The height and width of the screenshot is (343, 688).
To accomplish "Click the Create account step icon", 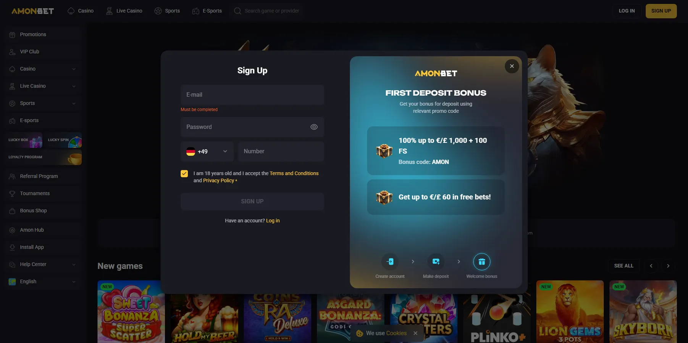I will (x=390, y=261).
